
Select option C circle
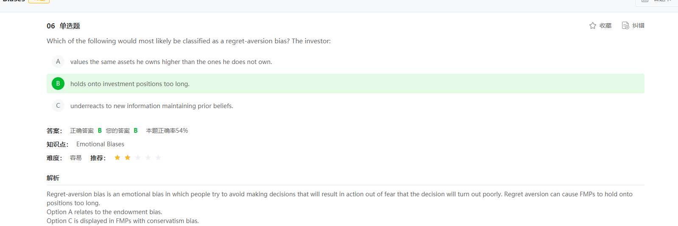click(58, 106)
